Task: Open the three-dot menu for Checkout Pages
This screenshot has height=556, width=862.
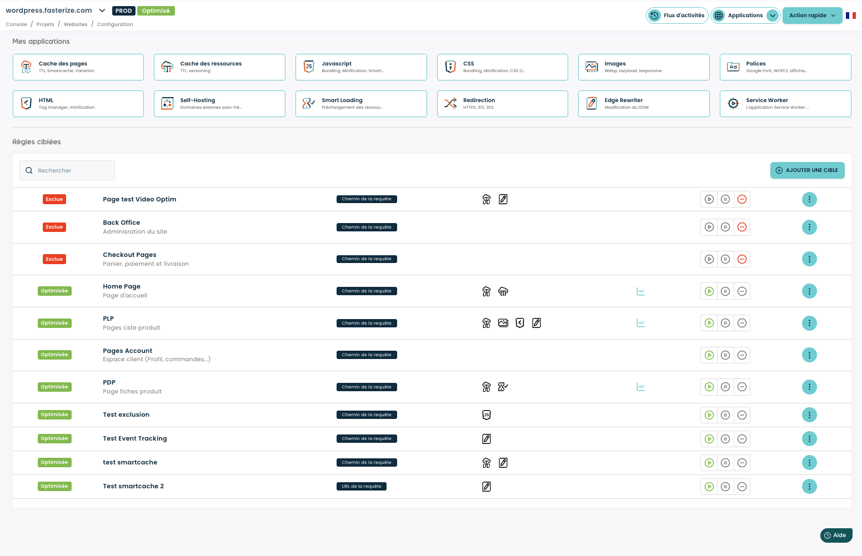Action: coord(809,259)
